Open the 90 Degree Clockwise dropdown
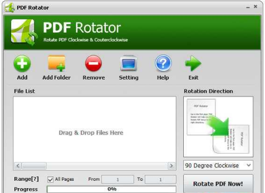This screenshot has width=265, height=193. click(x=218, y=165)
